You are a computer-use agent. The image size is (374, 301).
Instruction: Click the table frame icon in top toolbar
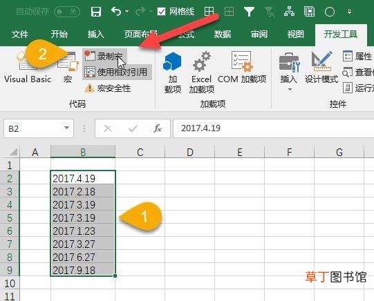tap(309, 11)
